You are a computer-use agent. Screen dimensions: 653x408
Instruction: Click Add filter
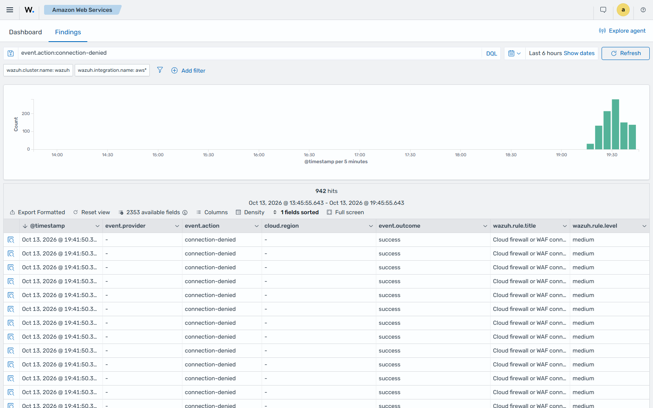click(x=188, y=71)
